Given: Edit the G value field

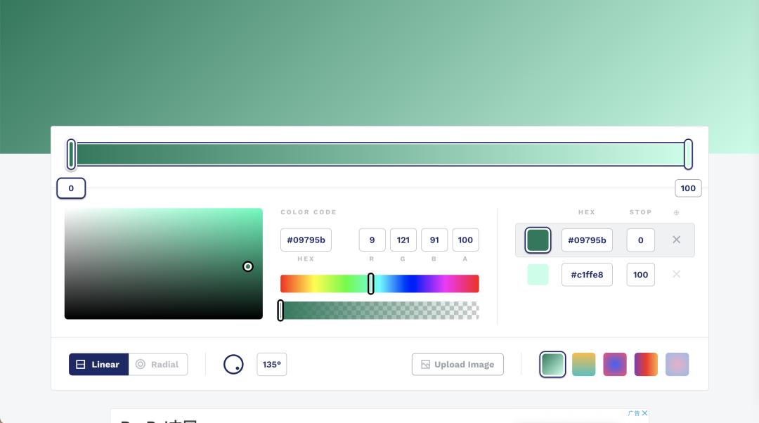Looking at the screenshot, I should click(403, 240).
